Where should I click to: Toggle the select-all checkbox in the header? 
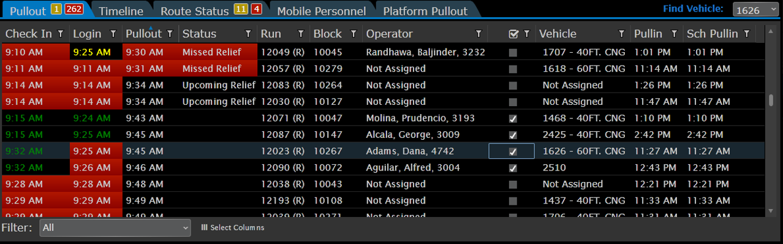(513, 34)
